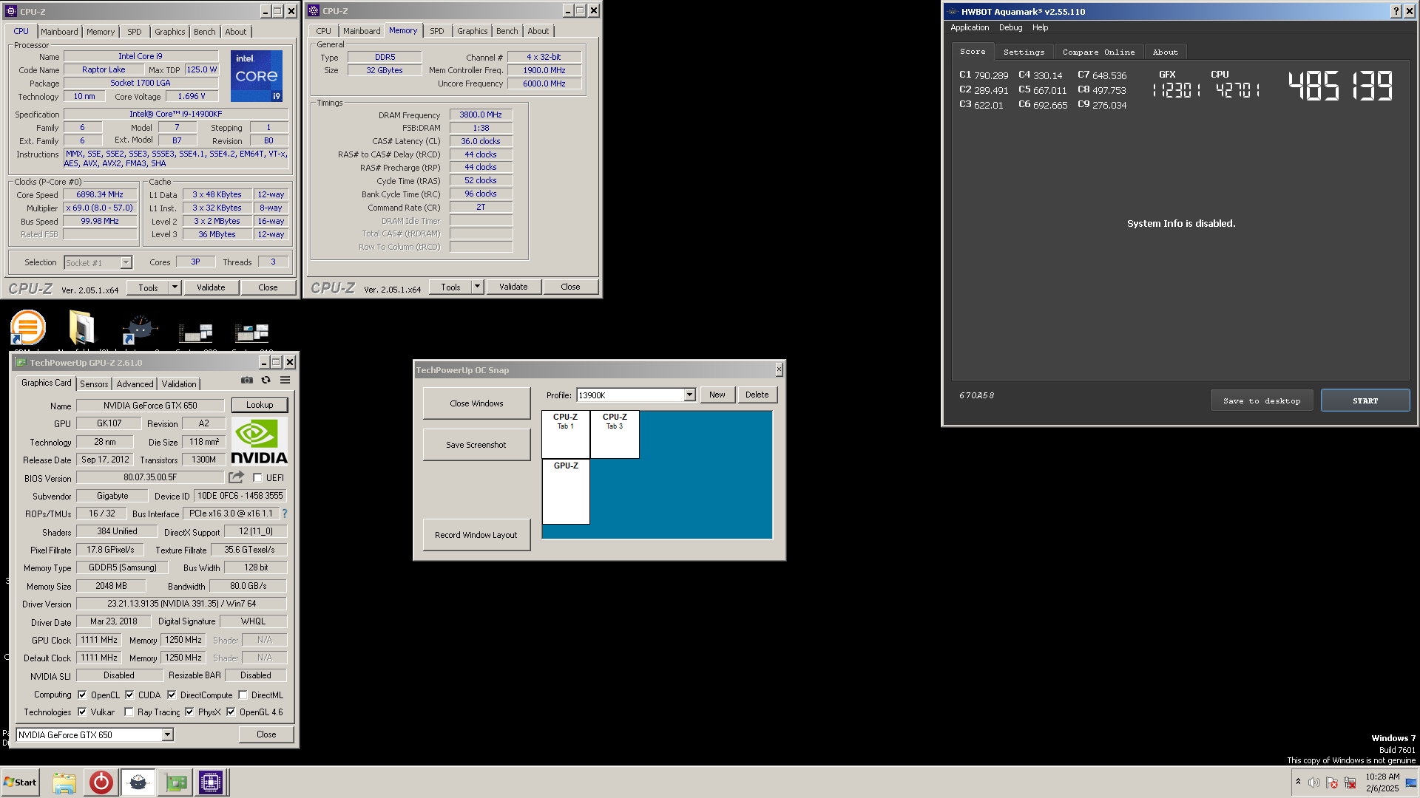Click the Intel Core i9 logo in CPU-Z

point(257,76)
